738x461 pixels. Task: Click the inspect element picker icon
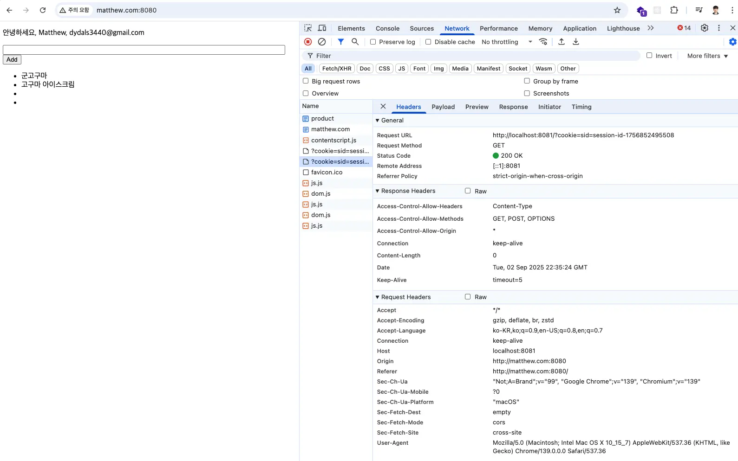[x=308, y=28]
